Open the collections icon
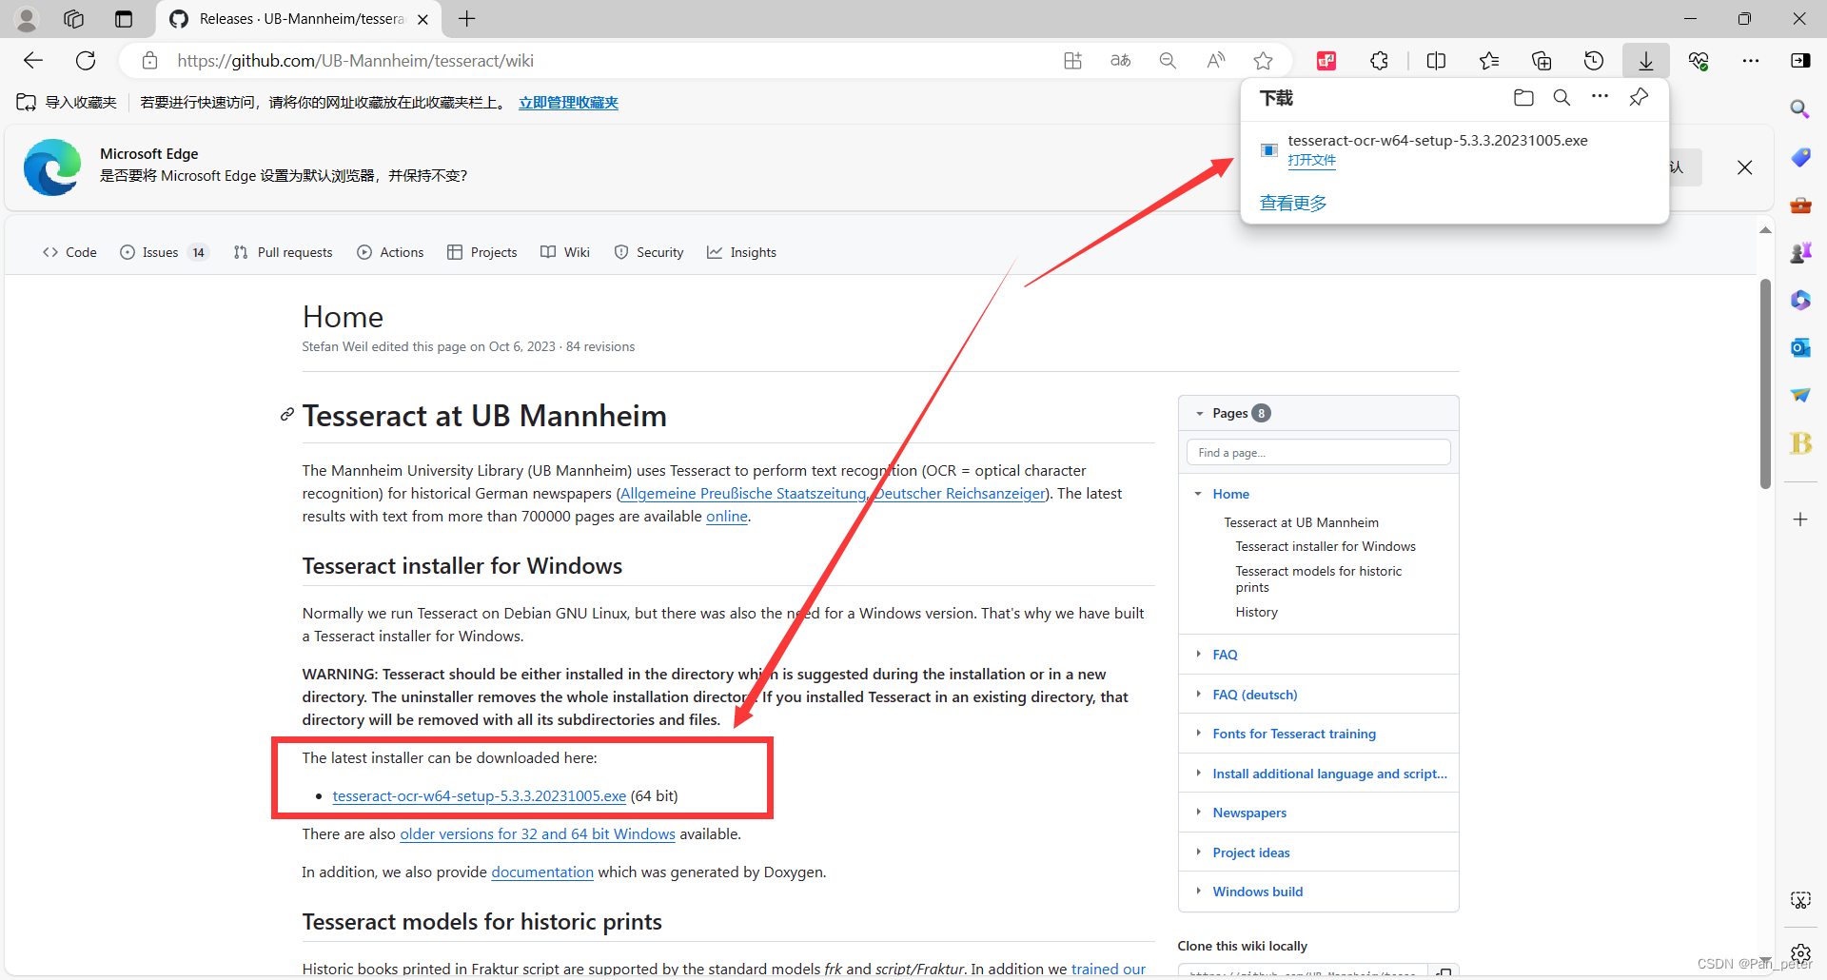 pos(1542,61)
